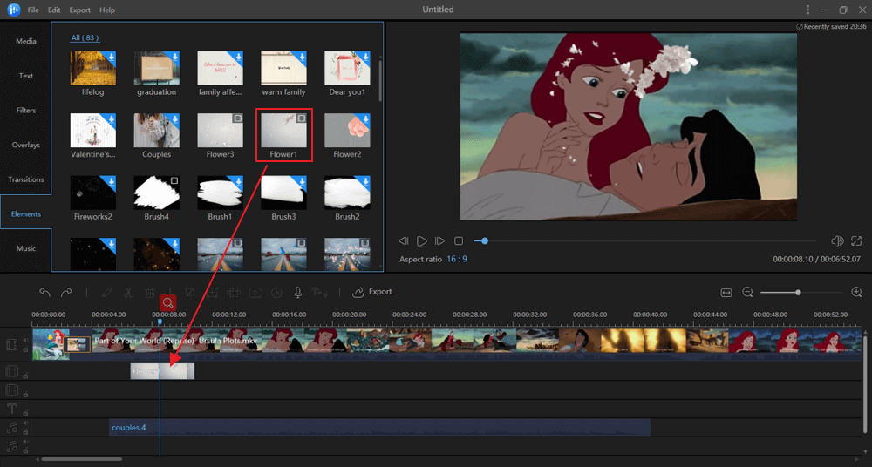Open the Export menu in menu bar
The width and height of the screenshot is (872, 467).
(79, 10)
